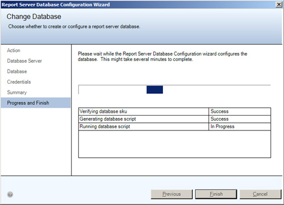Switch to the Credentials step
284x205 pixels.
pos(19,82)
